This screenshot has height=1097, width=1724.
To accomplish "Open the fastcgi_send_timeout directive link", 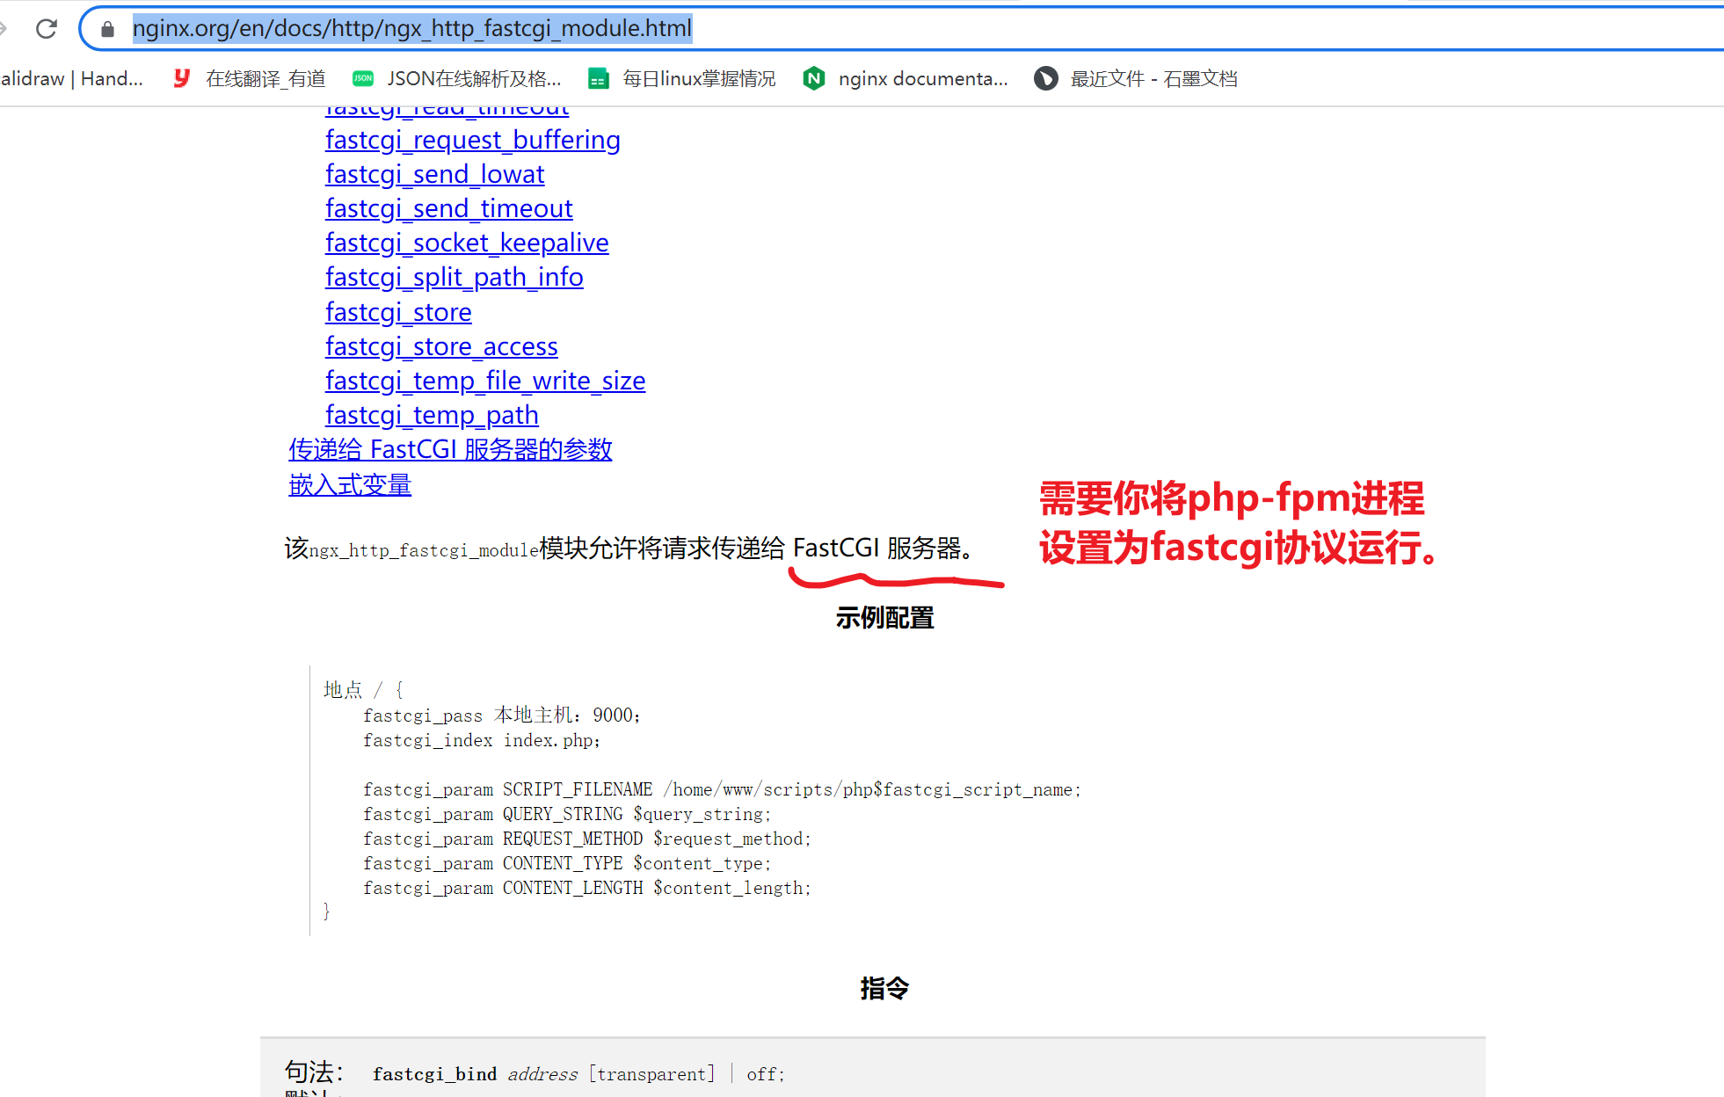I will coord(448,208).
